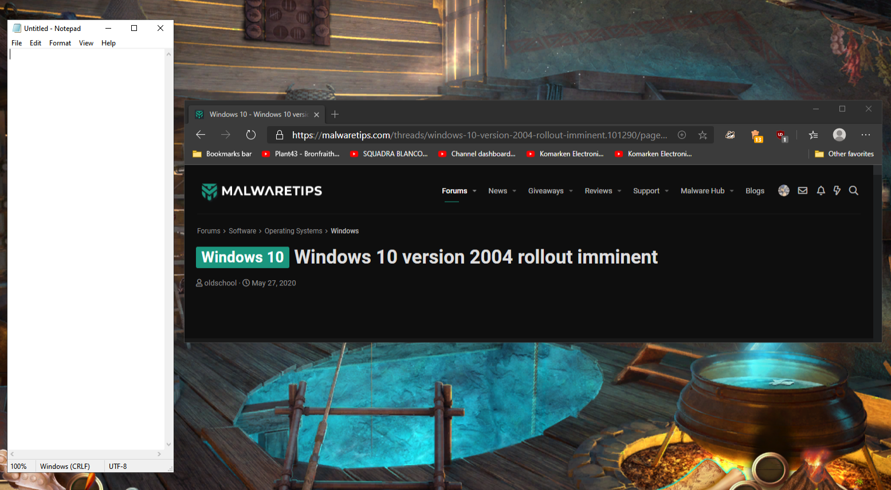Screen dimensions: 891x490
Task: Click the Notepad title bar icon
Action: (17, 28)
